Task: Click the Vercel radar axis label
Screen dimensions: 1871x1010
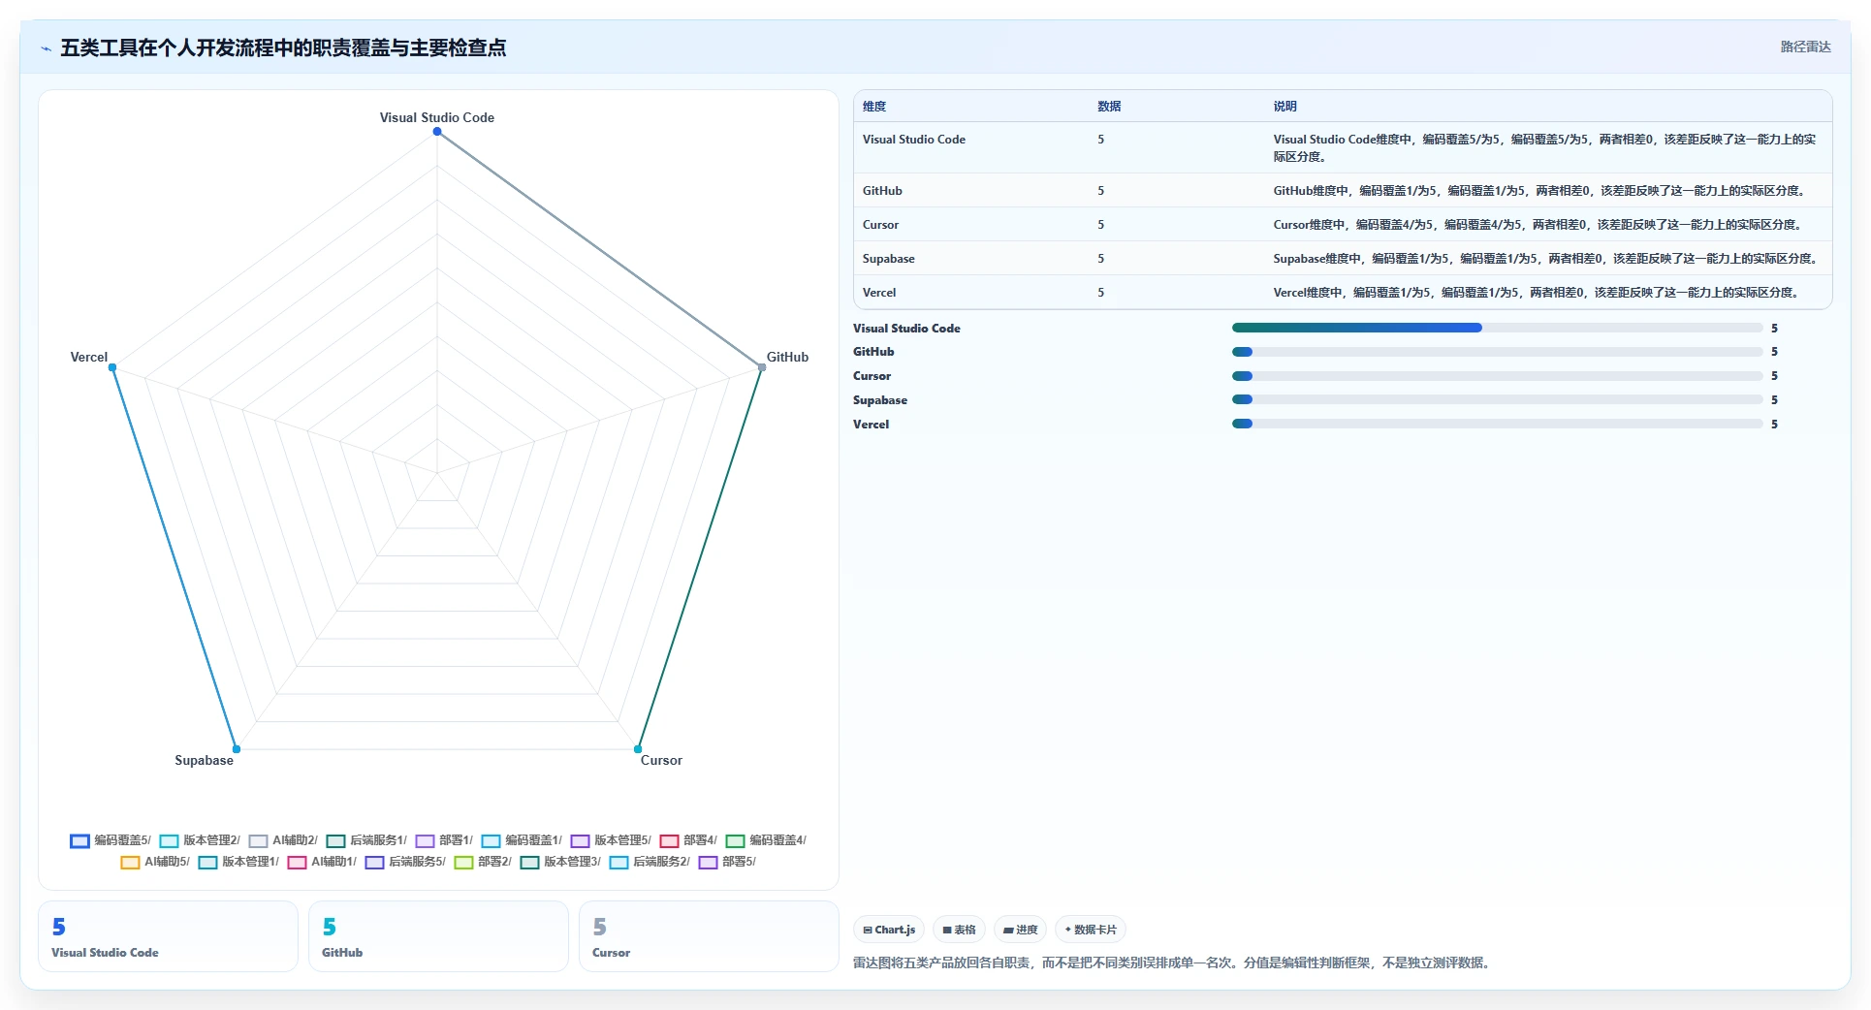Action: pos(89,357)
